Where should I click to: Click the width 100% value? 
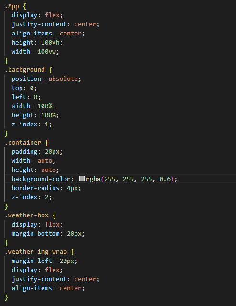45,106
